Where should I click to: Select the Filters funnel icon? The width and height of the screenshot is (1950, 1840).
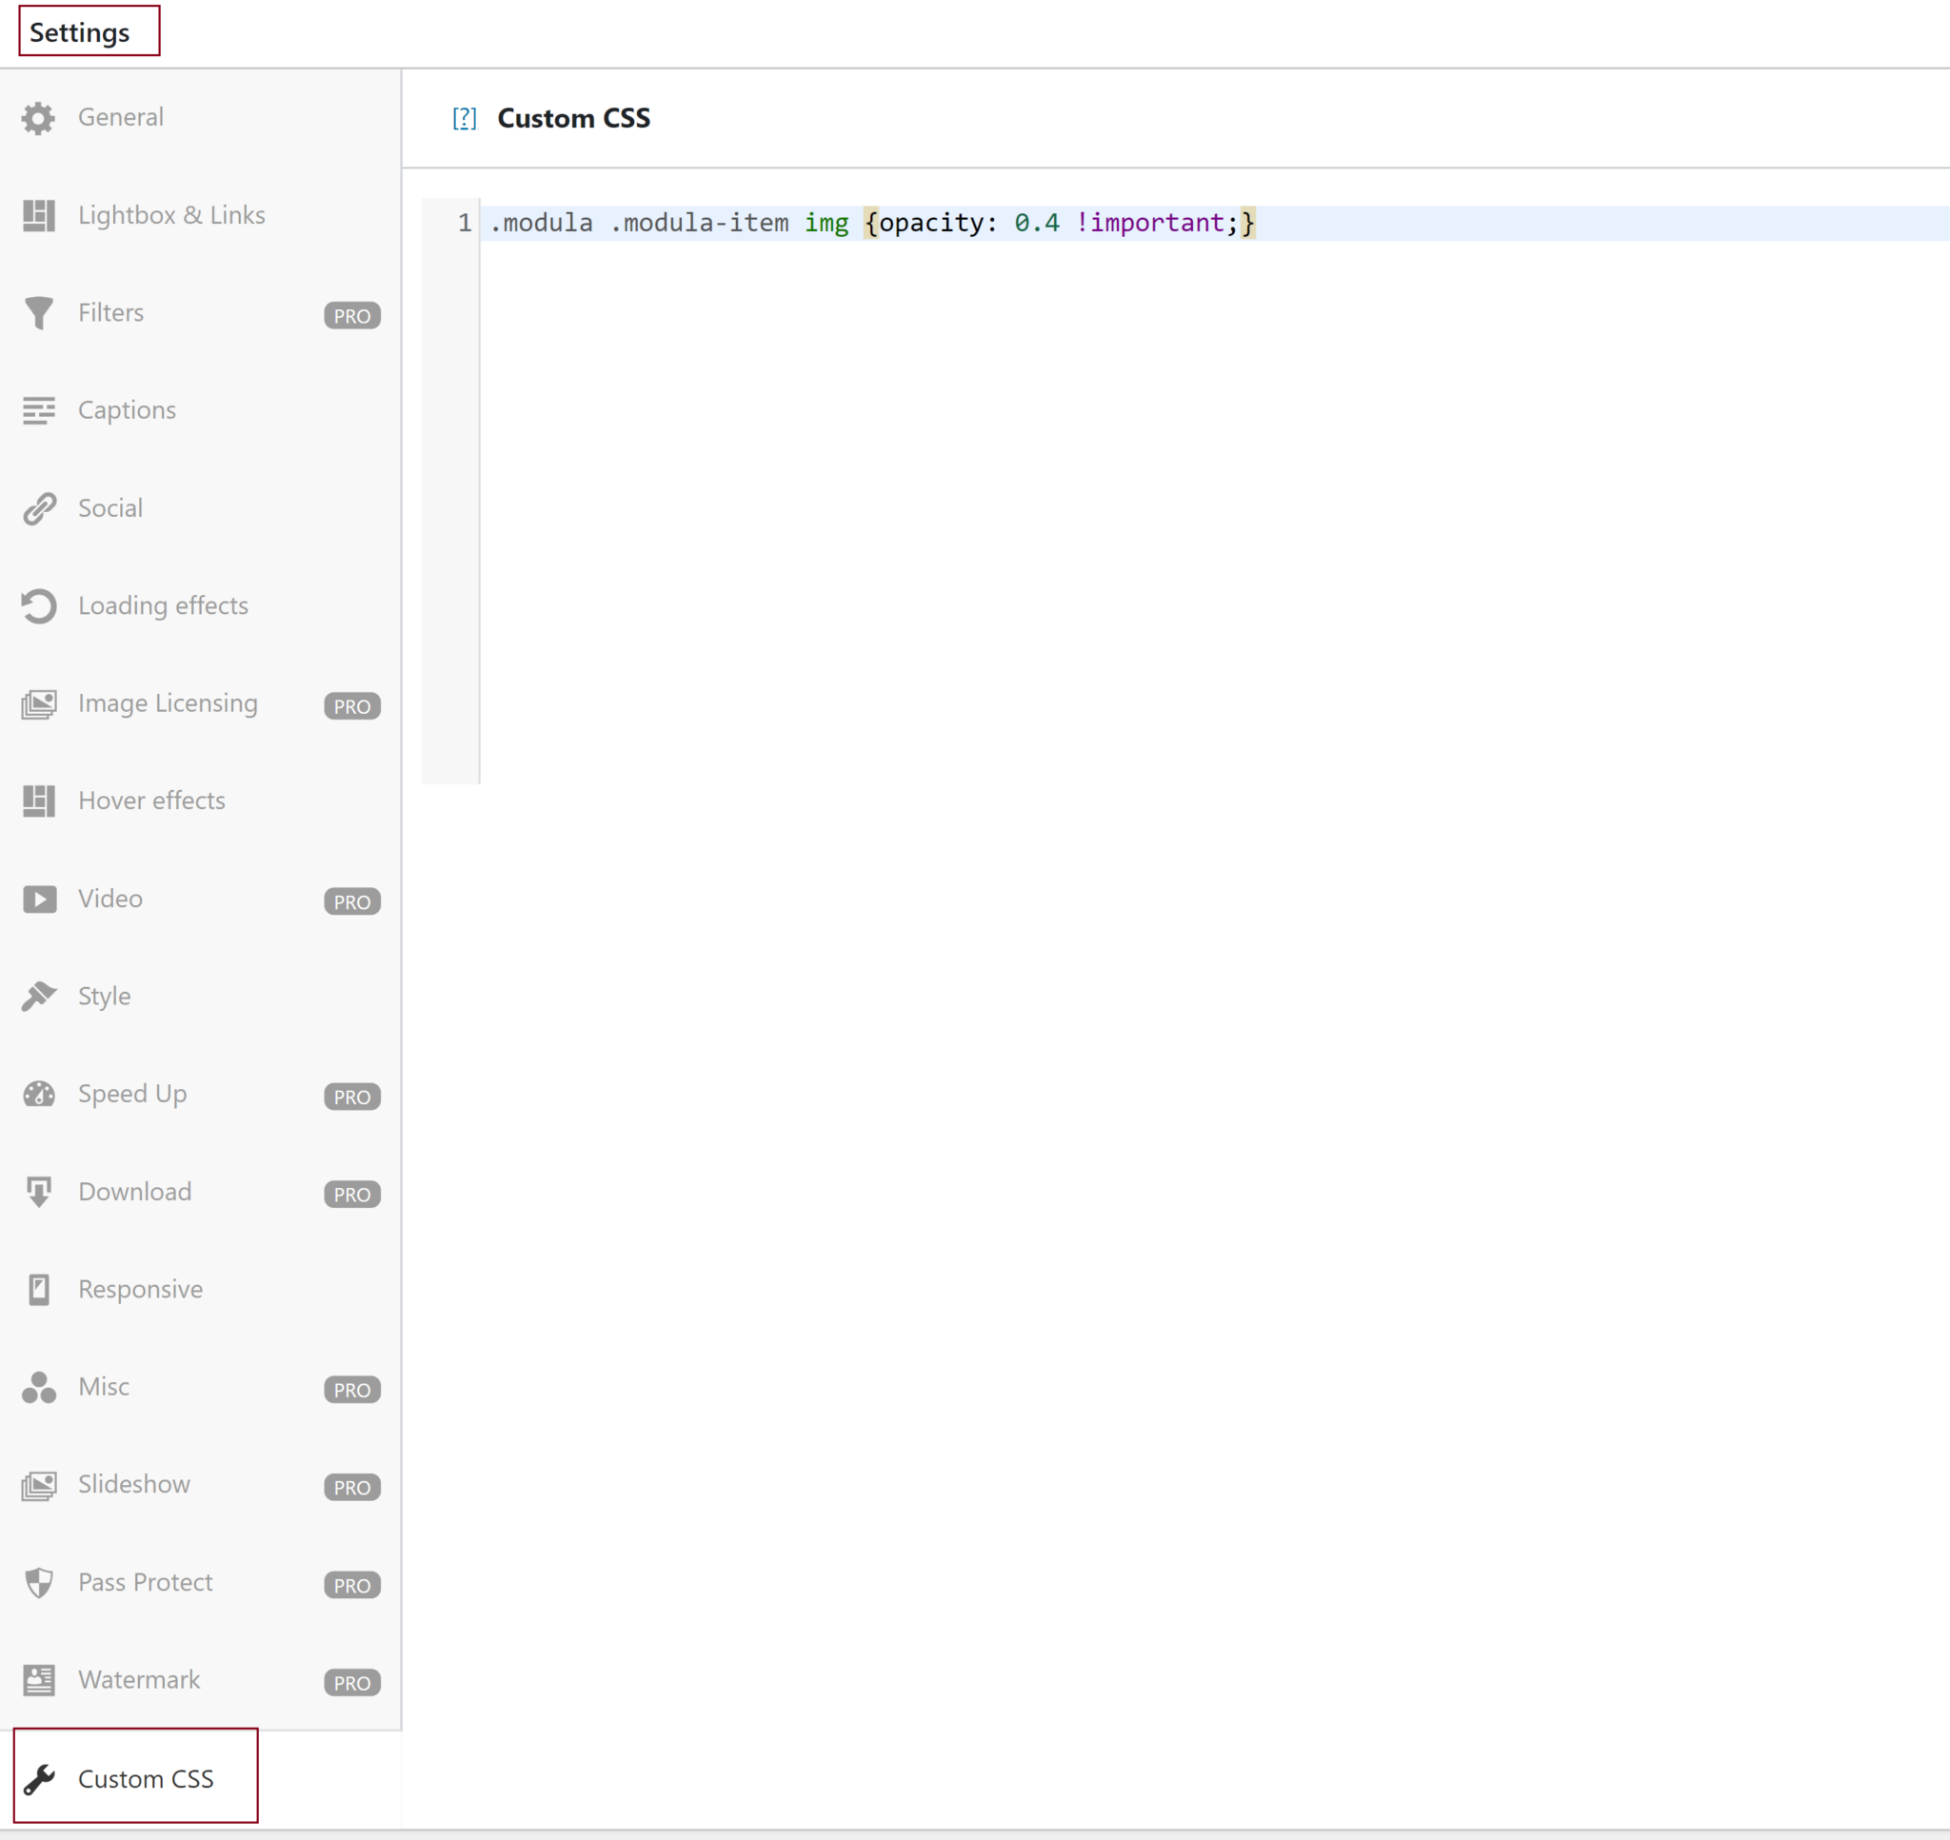click(38, 313)
